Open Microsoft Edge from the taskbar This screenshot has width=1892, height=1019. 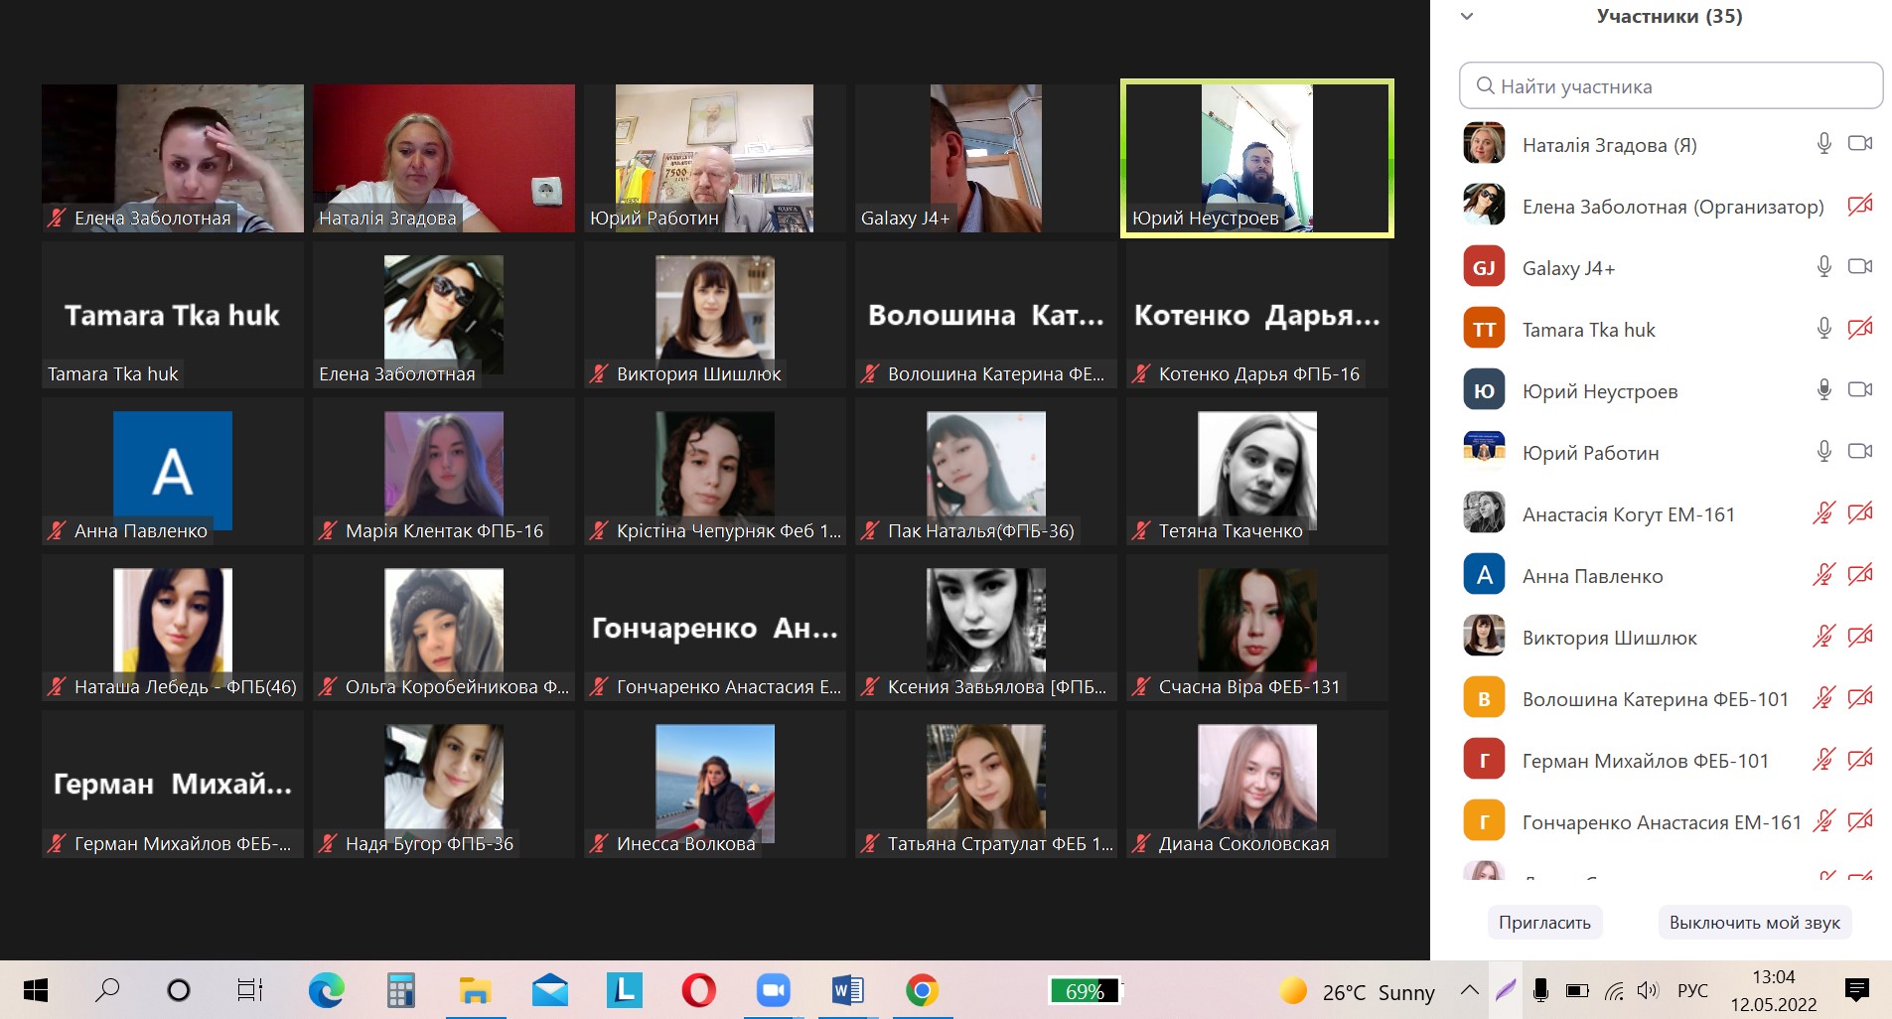(x=326, y=990)
